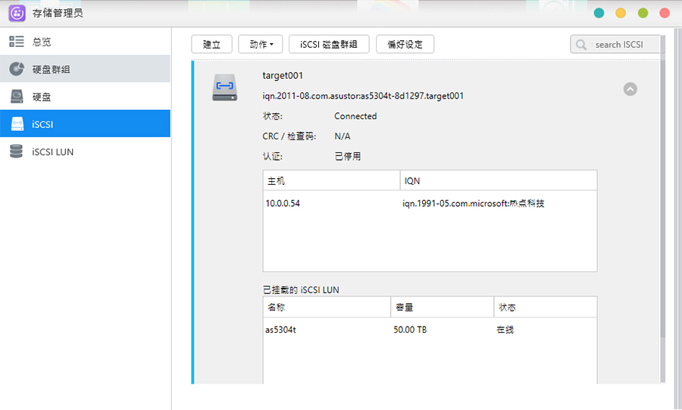This screenshot has width=682, height=410.
Task: Select the as5304t LUN row
Action: (430, 330)
